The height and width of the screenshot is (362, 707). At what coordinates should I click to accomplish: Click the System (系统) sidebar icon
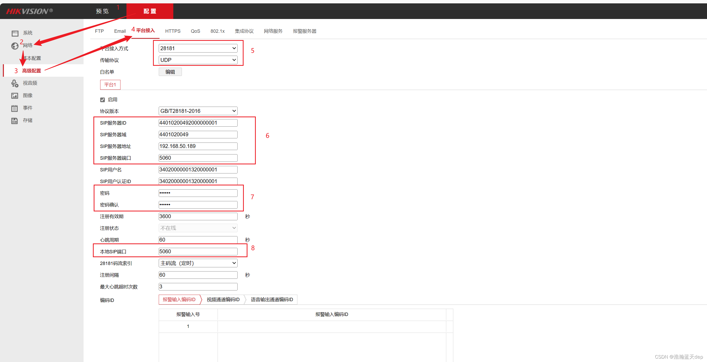click(x=15, y=33)
